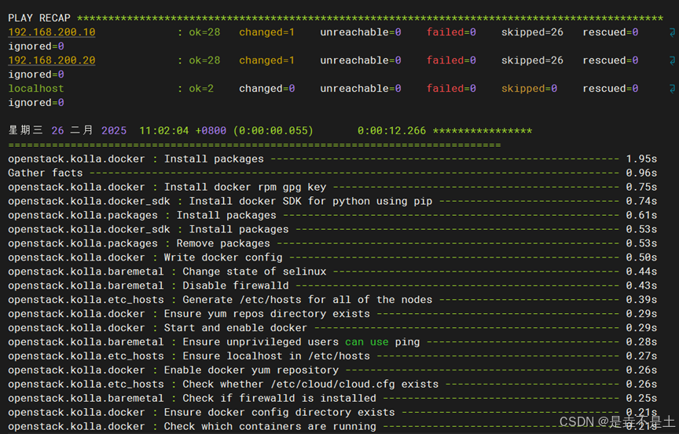Click the Enable docker yum repository line
The height and width of the screenshot is (434, 679).
click(332, 370)
